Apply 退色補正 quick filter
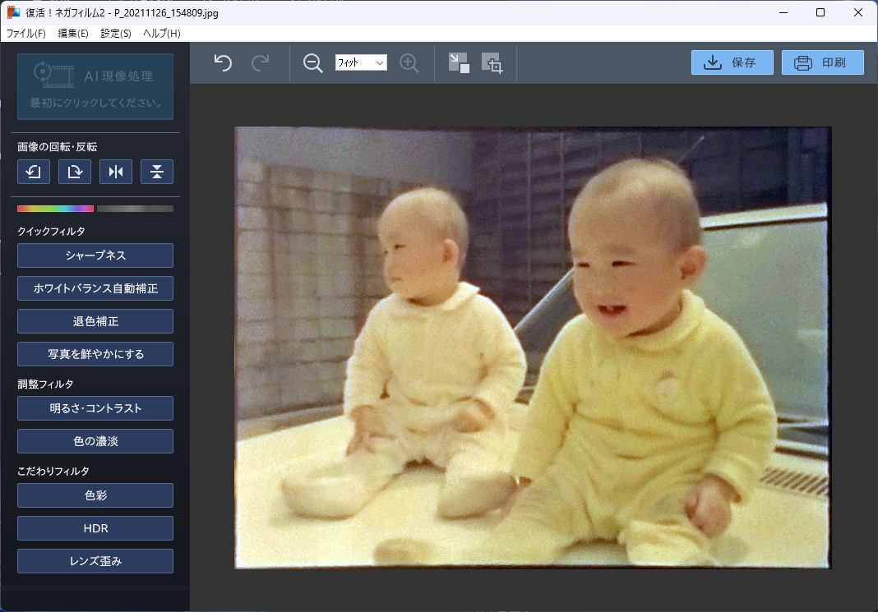This screenshot has height=612, width=878. pos(95,321)
